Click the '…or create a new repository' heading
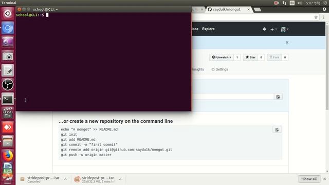This screenshot has height=185, width=329. click(116, 121)
